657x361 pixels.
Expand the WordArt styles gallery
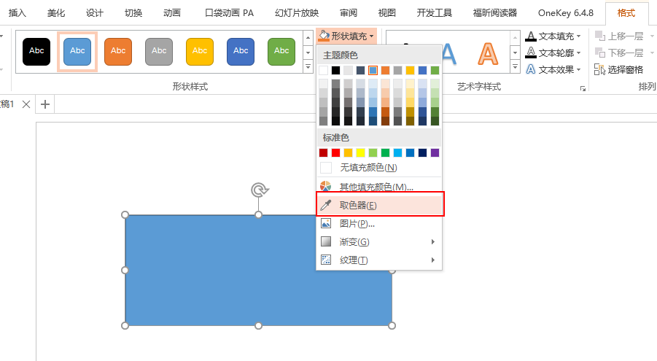click(x=516, y=66)
